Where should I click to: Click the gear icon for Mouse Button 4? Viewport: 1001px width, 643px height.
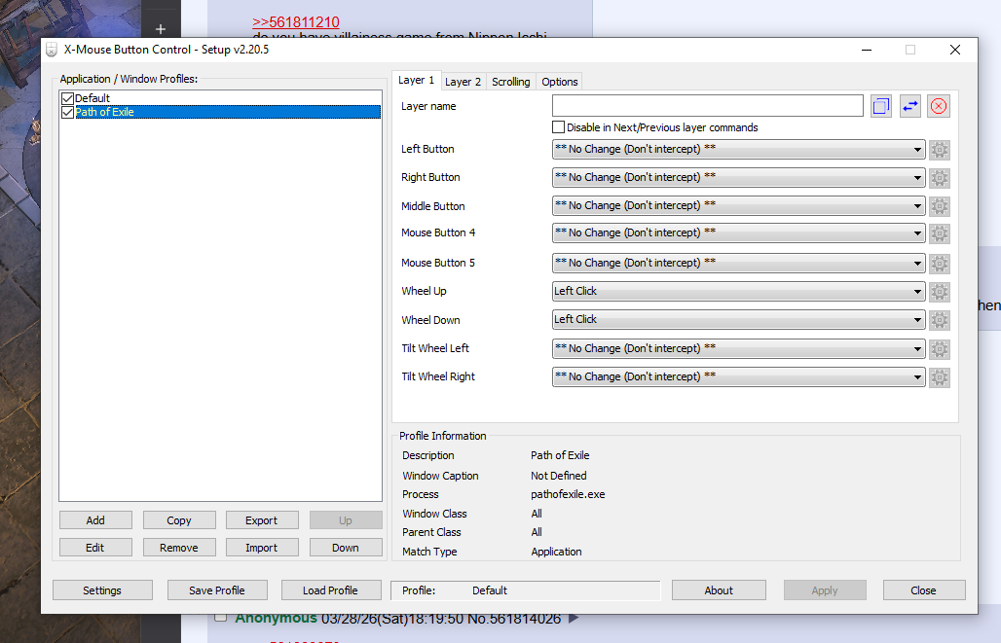click(x=939, y=233)
